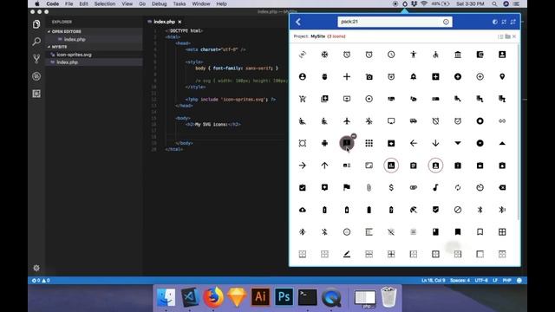Screen dimensions: 555x312
Task: Switch to the index.php editor tab
Action: (x=164, y=22)
